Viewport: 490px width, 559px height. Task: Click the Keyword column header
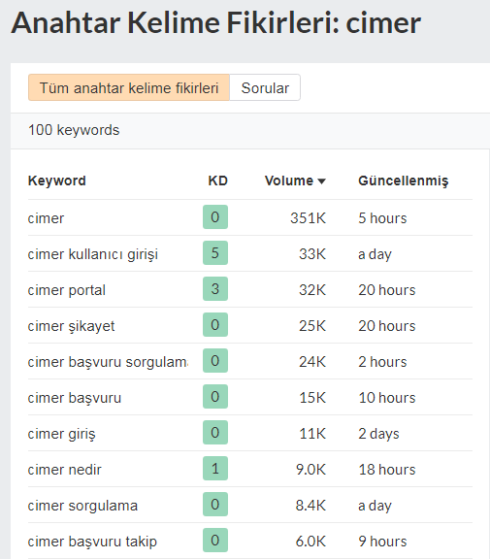(x=56, y=181)
